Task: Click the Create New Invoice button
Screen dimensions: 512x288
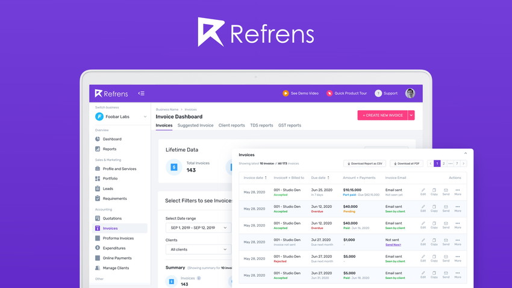Action: coord(382,115)
